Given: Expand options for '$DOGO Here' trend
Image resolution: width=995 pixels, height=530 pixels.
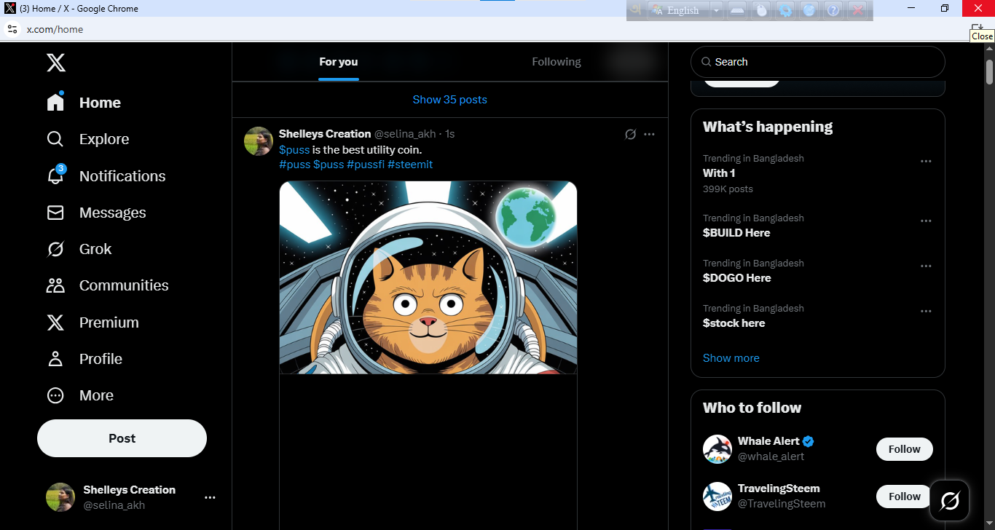Looking at the screenshot, I should click(926, 266).
